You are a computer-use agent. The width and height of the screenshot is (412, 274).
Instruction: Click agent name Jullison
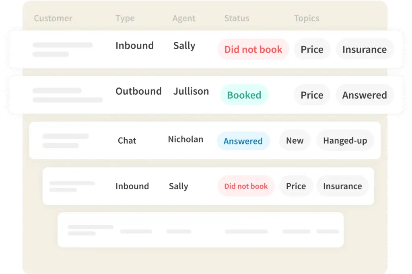tap(191, 91)
